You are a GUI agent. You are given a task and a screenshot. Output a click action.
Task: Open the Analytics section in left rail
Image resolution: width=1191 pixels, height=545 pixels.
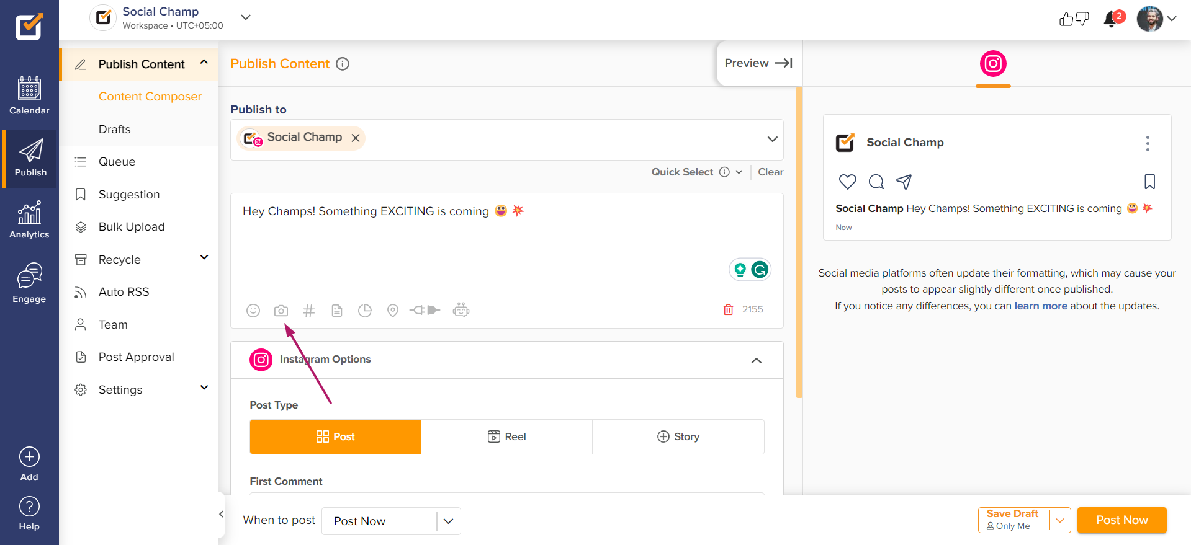[x=29, y=220]
